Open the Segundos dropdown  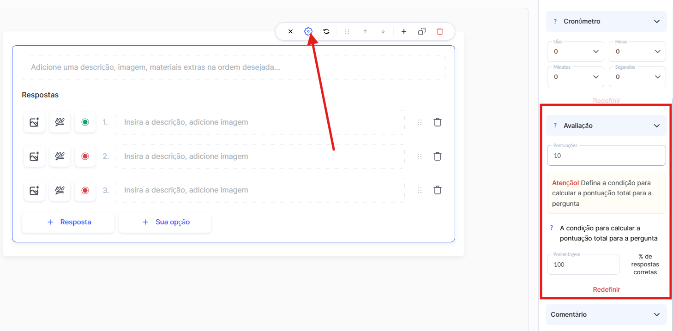(x=637, y=77)
